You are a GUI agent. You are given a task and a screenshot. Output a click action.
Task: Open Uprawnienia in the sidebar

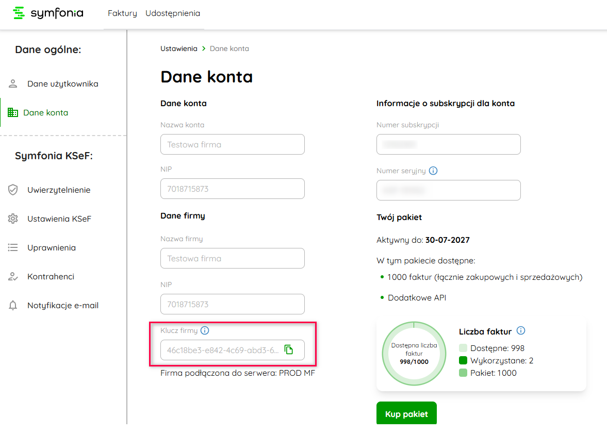click(51, 248)
